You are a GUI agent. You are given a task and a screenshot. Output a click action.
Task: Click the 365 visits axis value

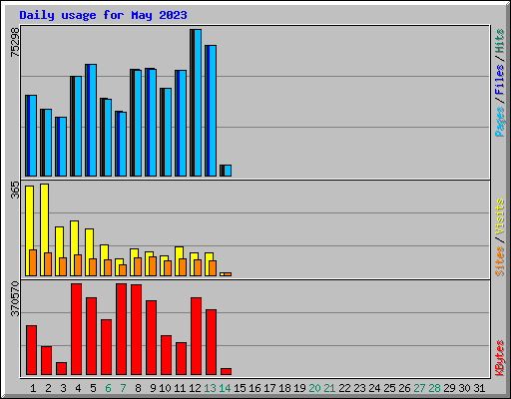15,191
